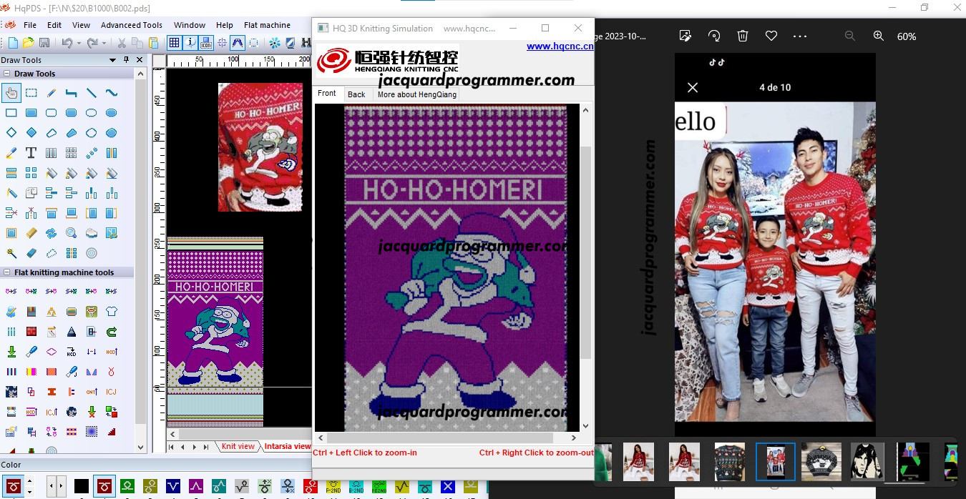Open the Undo history dropdown arrow
Viewport: 966px width, 499px height.
[x=78, y=43]
